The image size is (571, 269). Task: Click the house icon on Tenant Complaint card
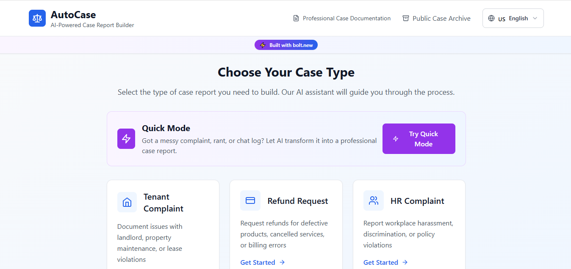click(127, 202)
